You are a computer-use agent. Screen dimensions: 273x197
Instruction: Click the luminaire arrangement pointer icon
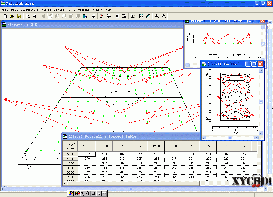point(102,16)
